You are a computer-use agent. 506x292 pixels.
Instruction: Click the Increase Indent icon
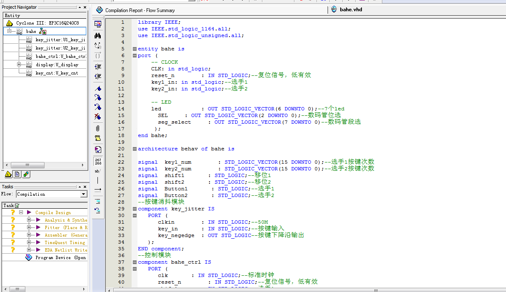click(x=98, y=67)
